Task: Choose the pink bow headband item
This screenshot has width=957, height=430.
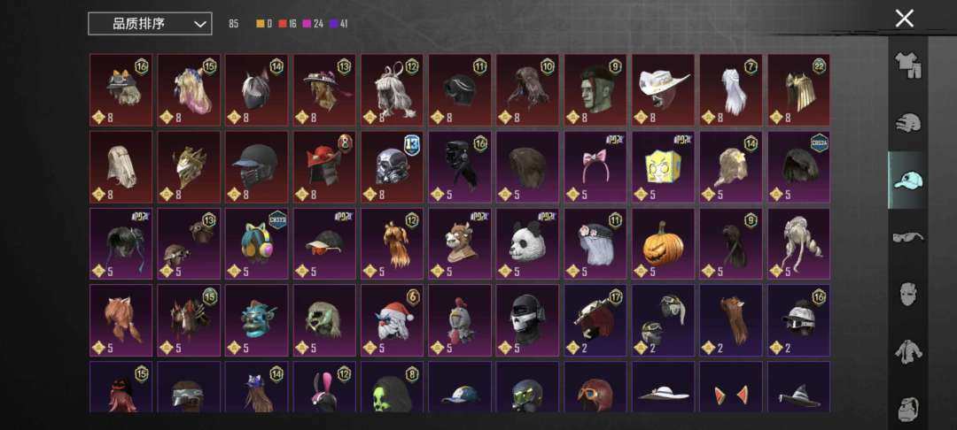Action: (x=595, y=167)
